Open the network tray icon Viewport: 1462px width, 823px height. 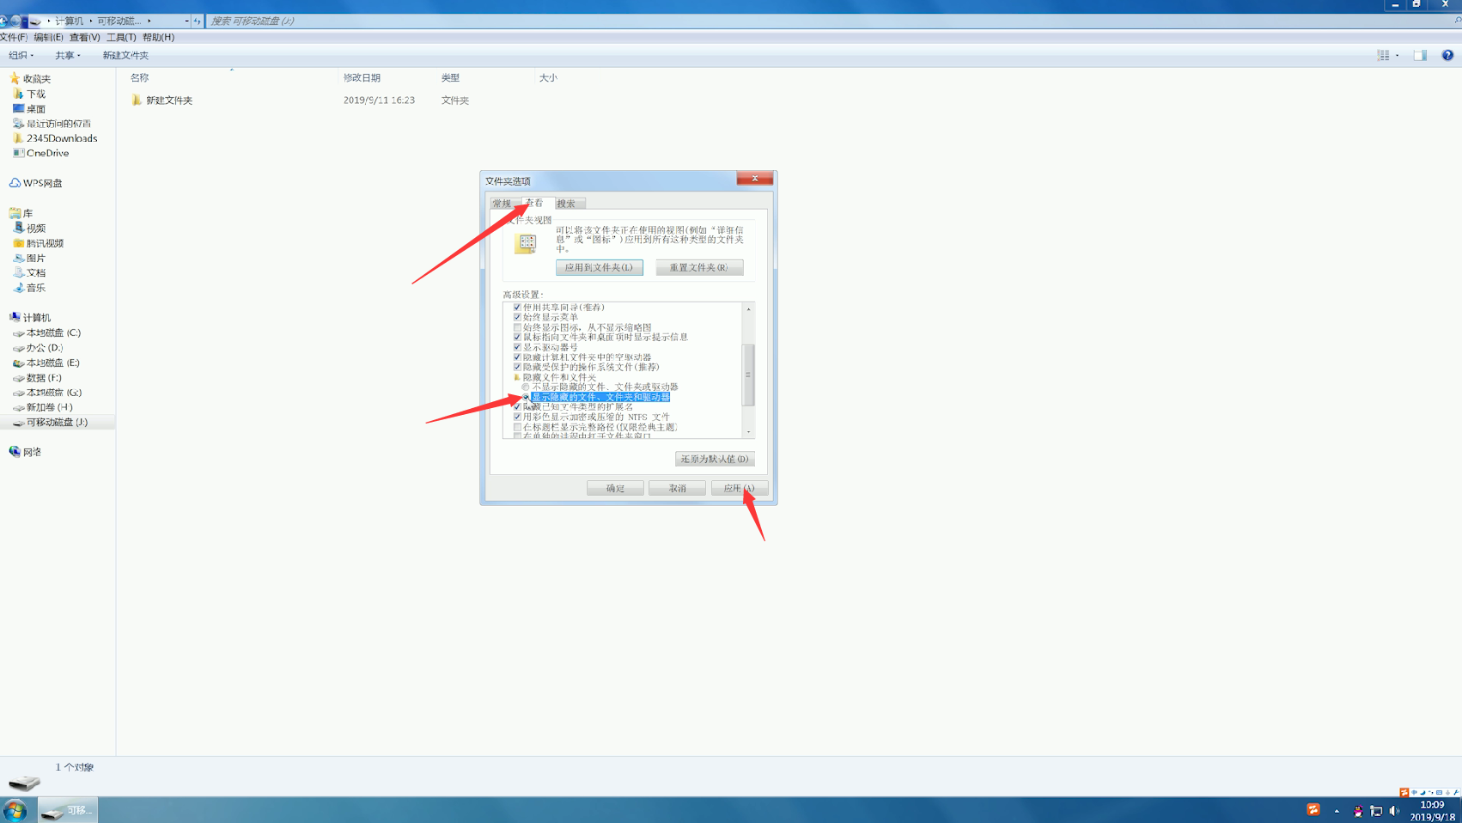(1376, 811)
